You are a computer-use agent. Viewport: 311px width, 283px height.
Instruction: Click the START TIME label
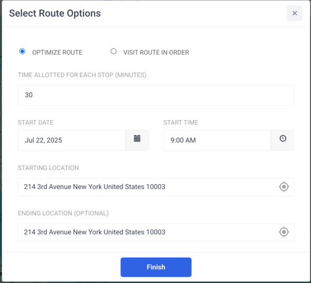click(x=181, y=123)
